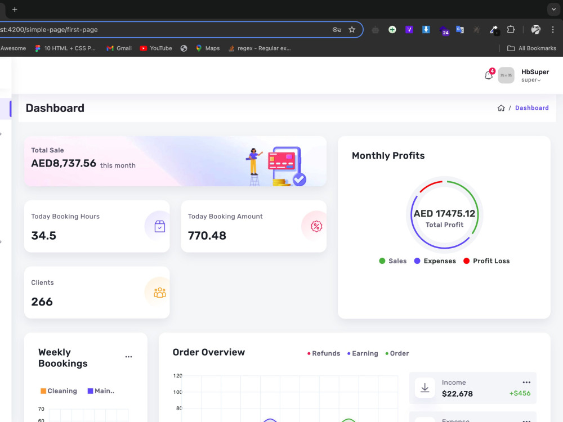563x422 pixels.
Task: Expand the HbSuper user dropdown
Action: [x=535, y=75]
